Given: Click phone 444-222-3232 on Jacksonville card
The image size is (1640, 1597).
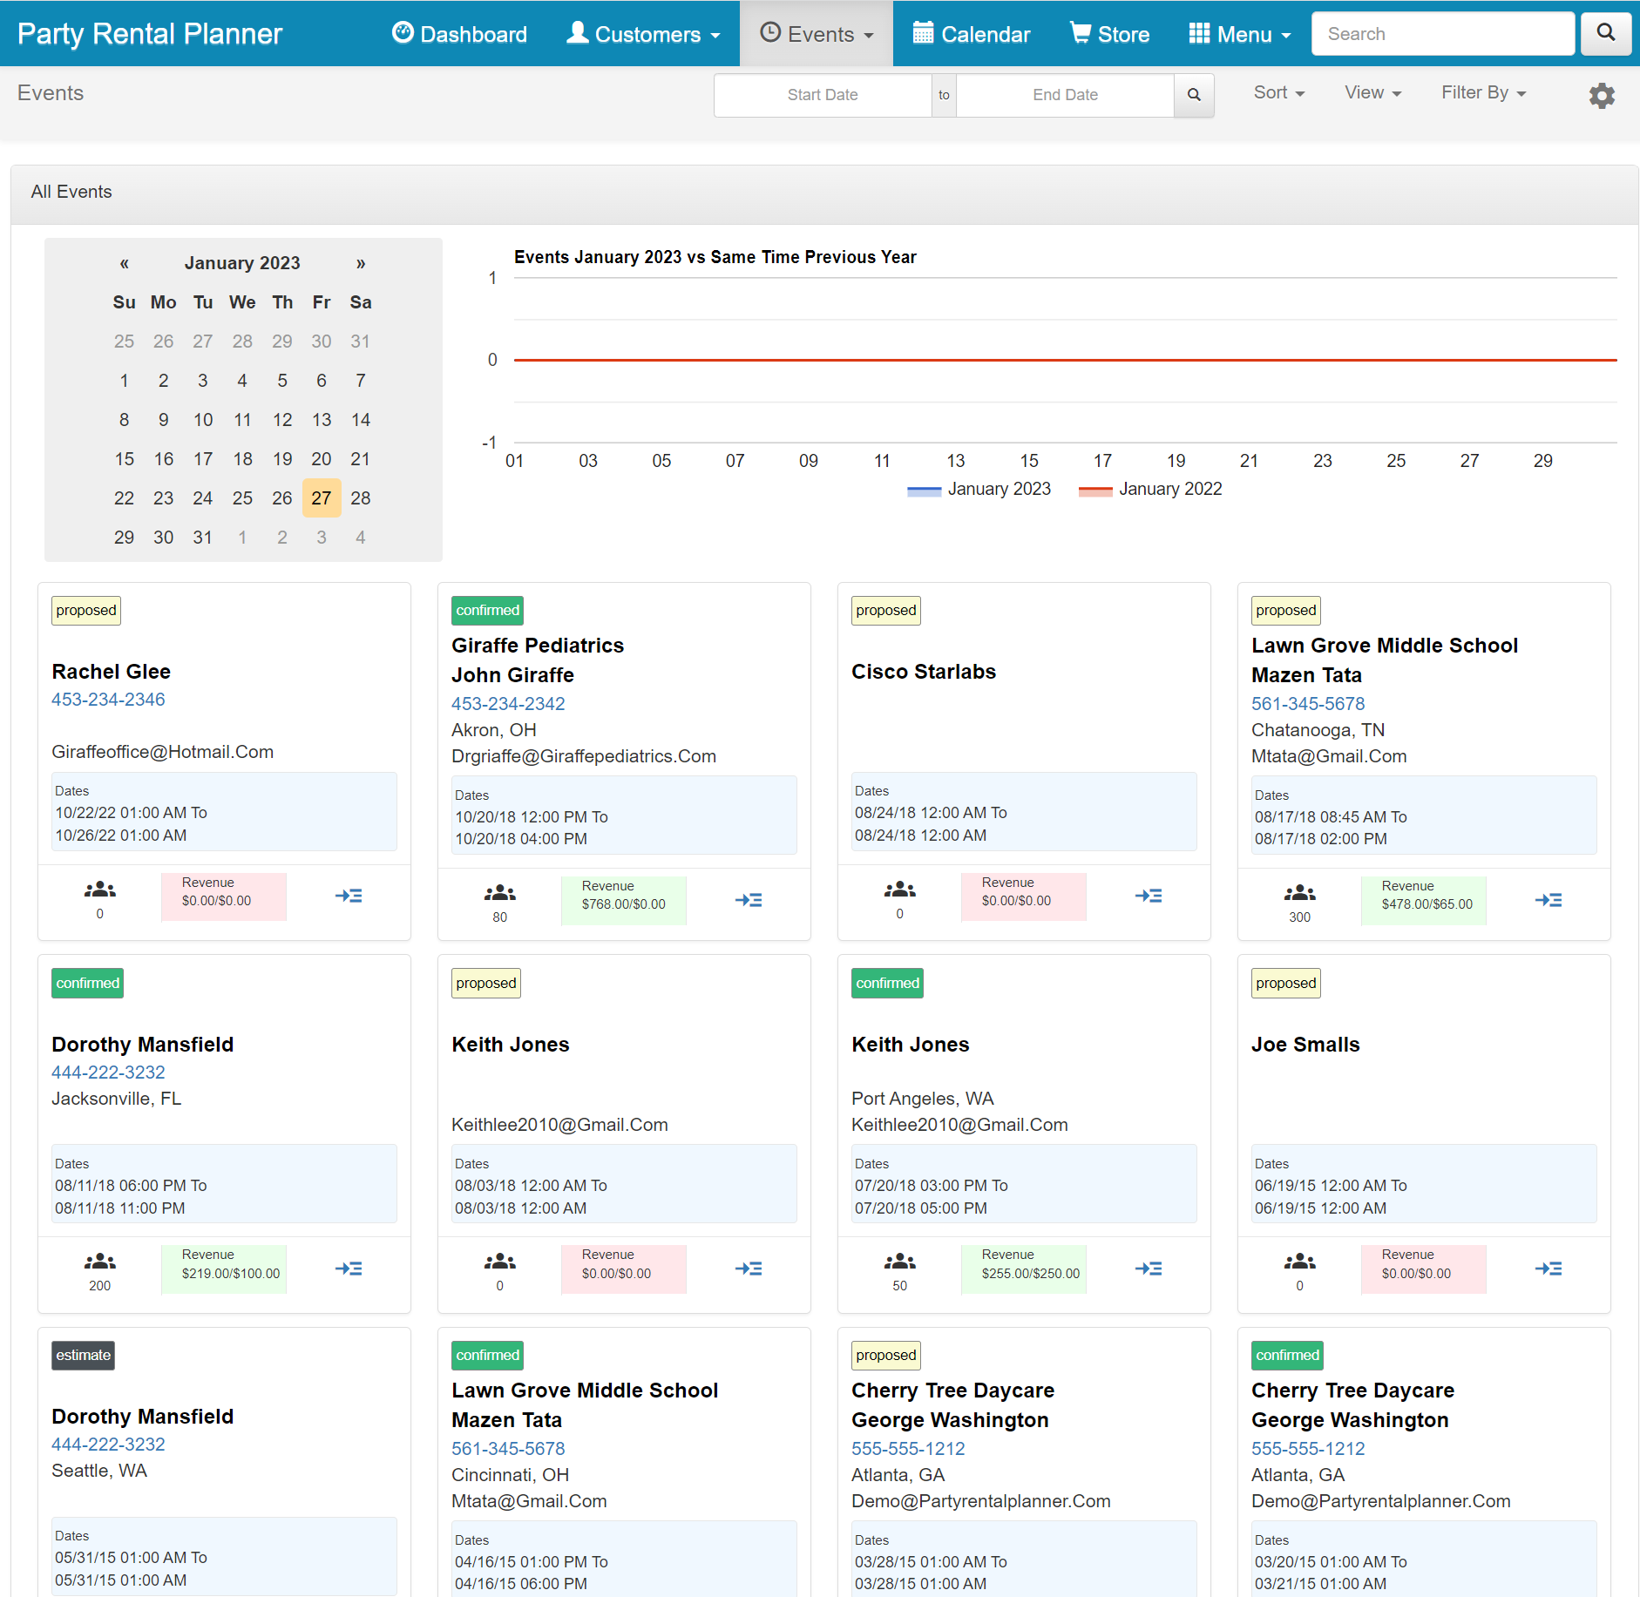Looking at the screenshot, I should pyautogui.click(x=108, y=1073).
